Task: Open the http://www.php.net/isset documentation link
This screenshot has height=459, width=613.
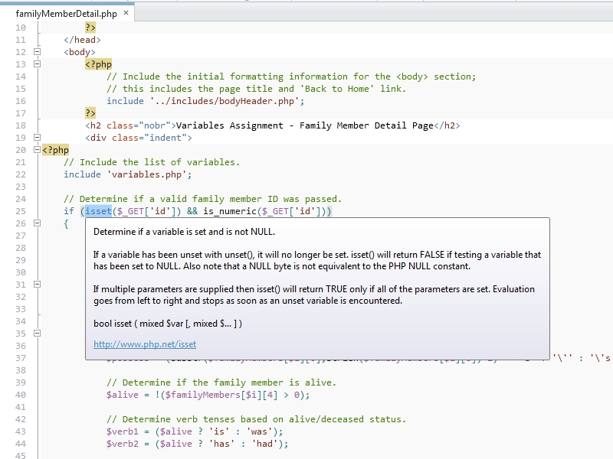Action: point(145,345)
